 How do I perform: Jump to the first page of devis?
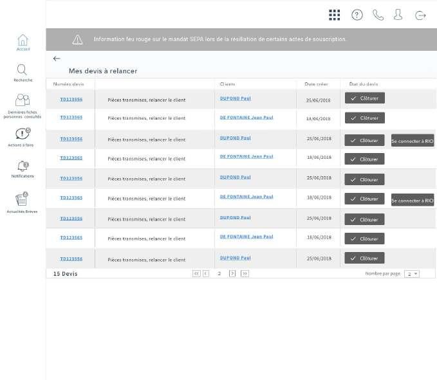196,273
